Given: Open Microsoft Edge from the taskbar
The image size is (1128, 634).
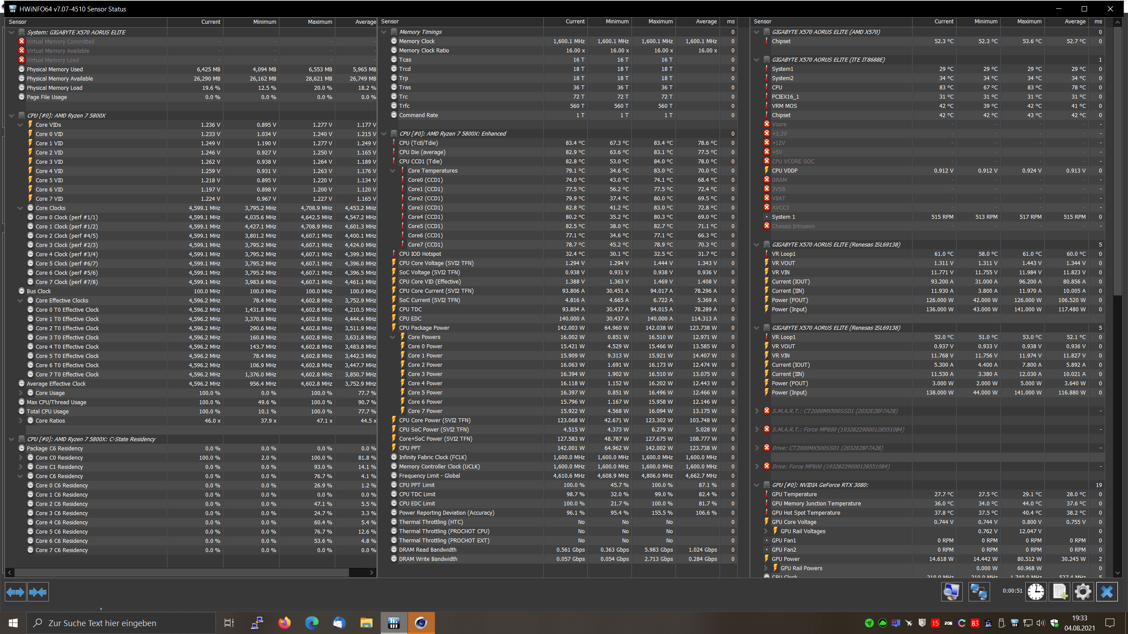Looking at the screenshot, I should click(x=312, y=623).
